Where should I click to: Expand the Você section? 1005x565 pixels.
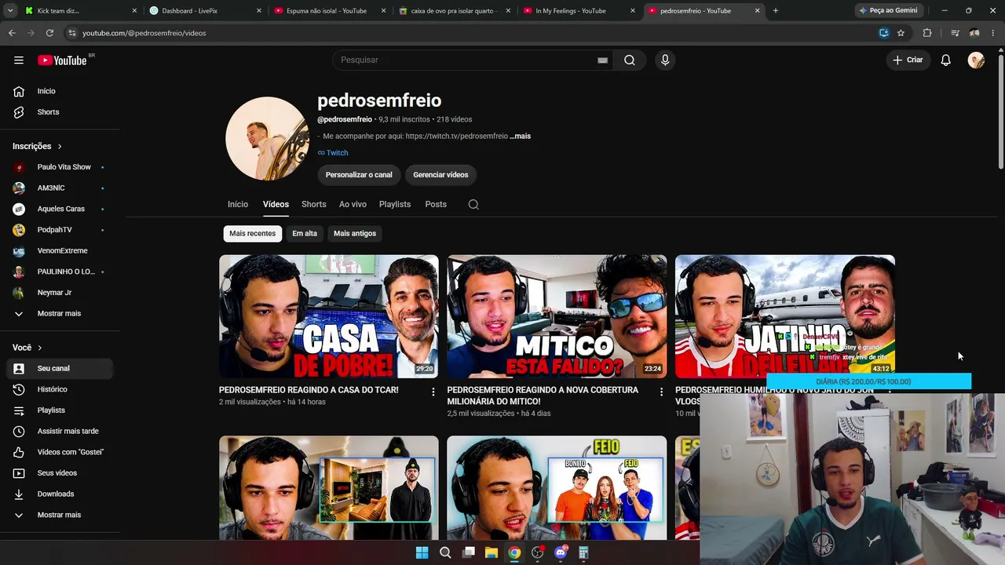click(27, 348)
